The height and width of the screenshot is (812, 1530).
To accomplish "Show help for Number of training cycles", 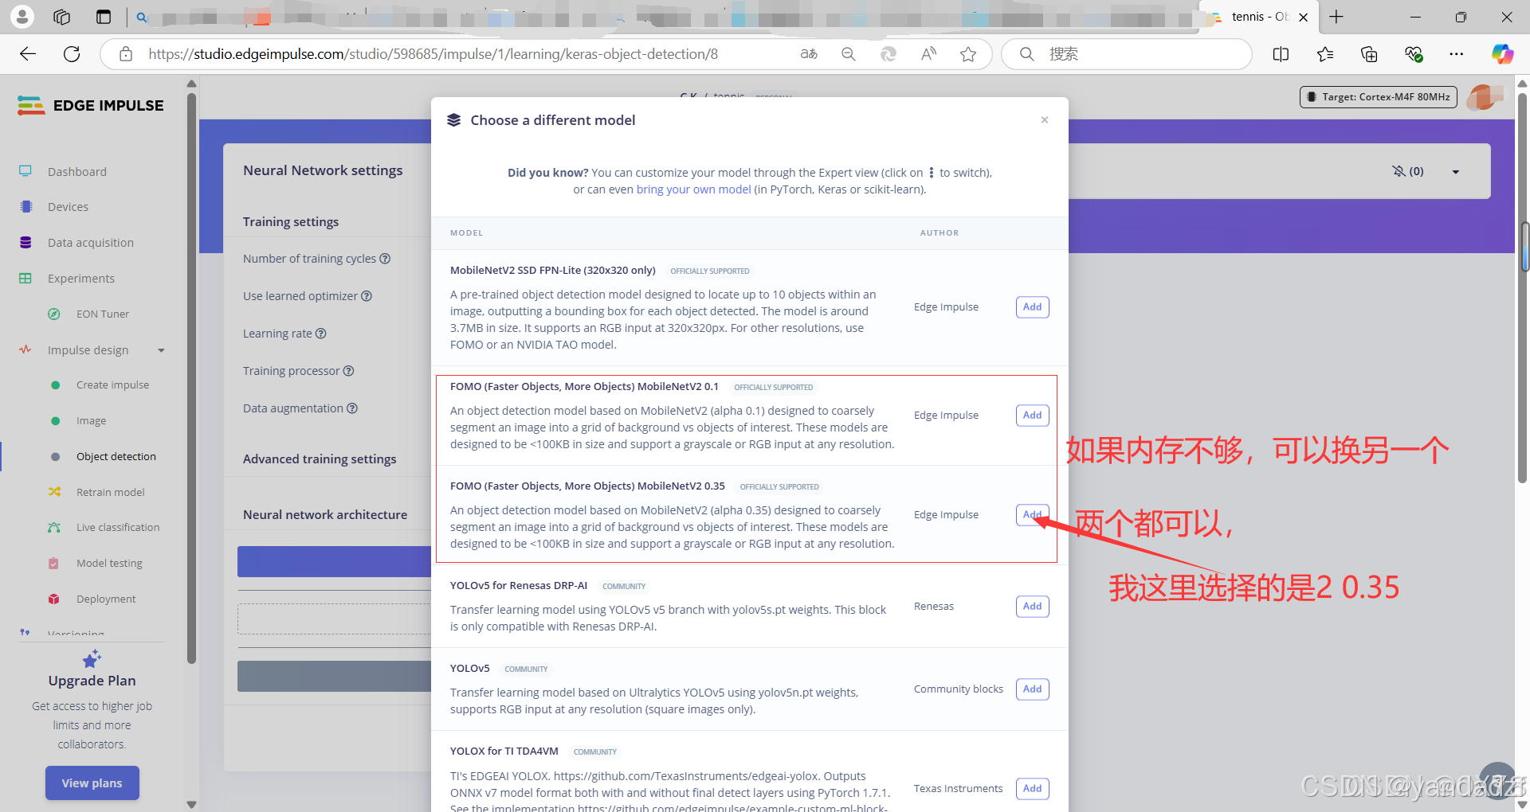I will pyautogui.click(x=385, y=259).
